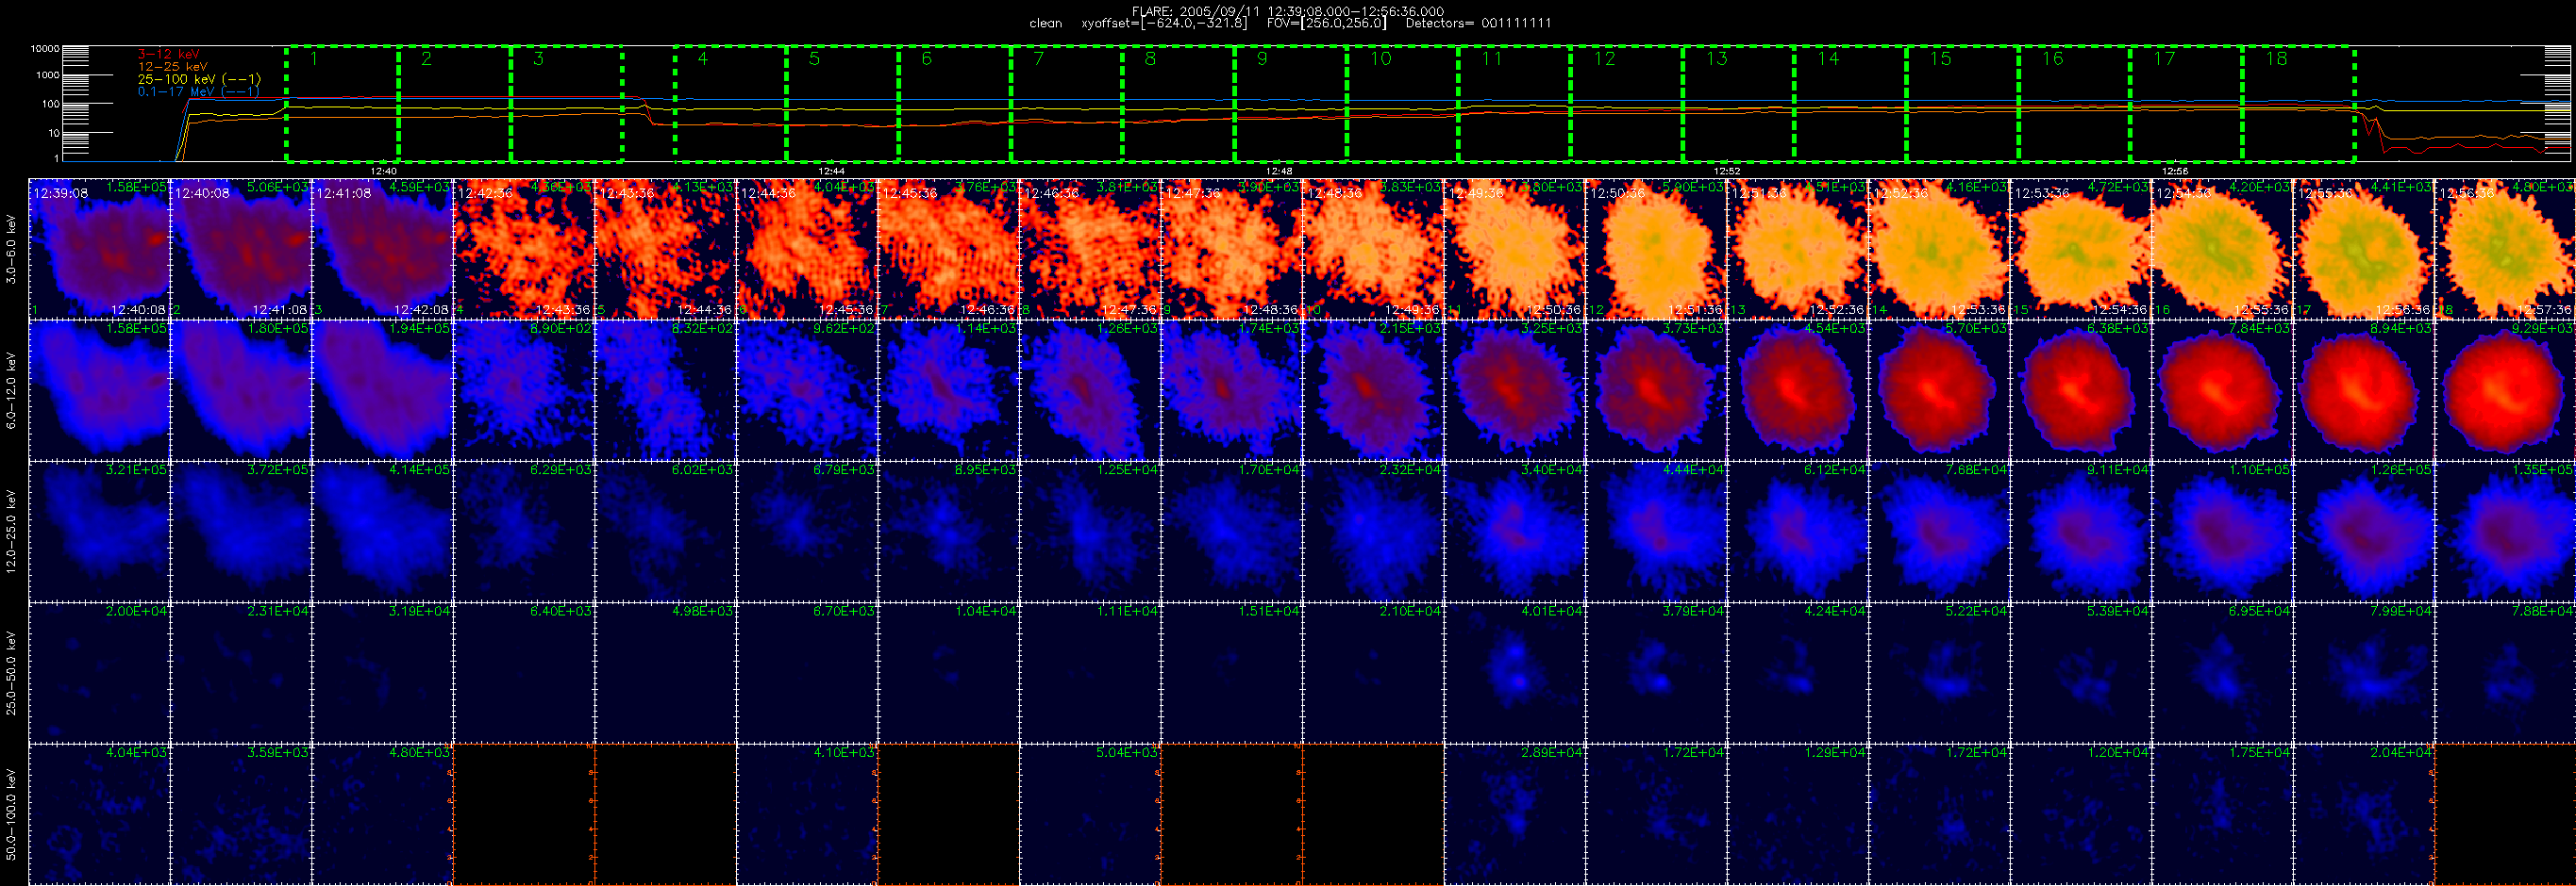Select the 50-100 keV panel labeled 4.04E+03

[100, 814]
